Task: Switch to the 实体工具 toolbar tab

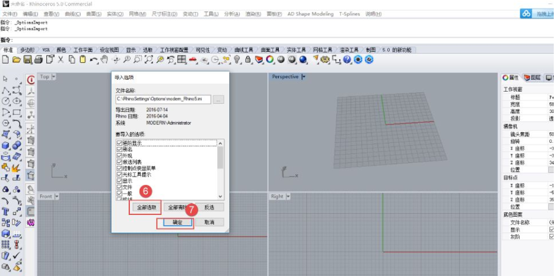Action: point(296,50)
